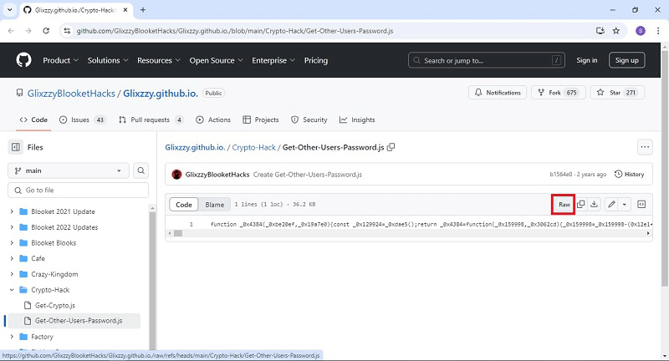This screenshot has width=669, height=361.
Task: Switch to Security tab
Action: (x=309, y=119)
